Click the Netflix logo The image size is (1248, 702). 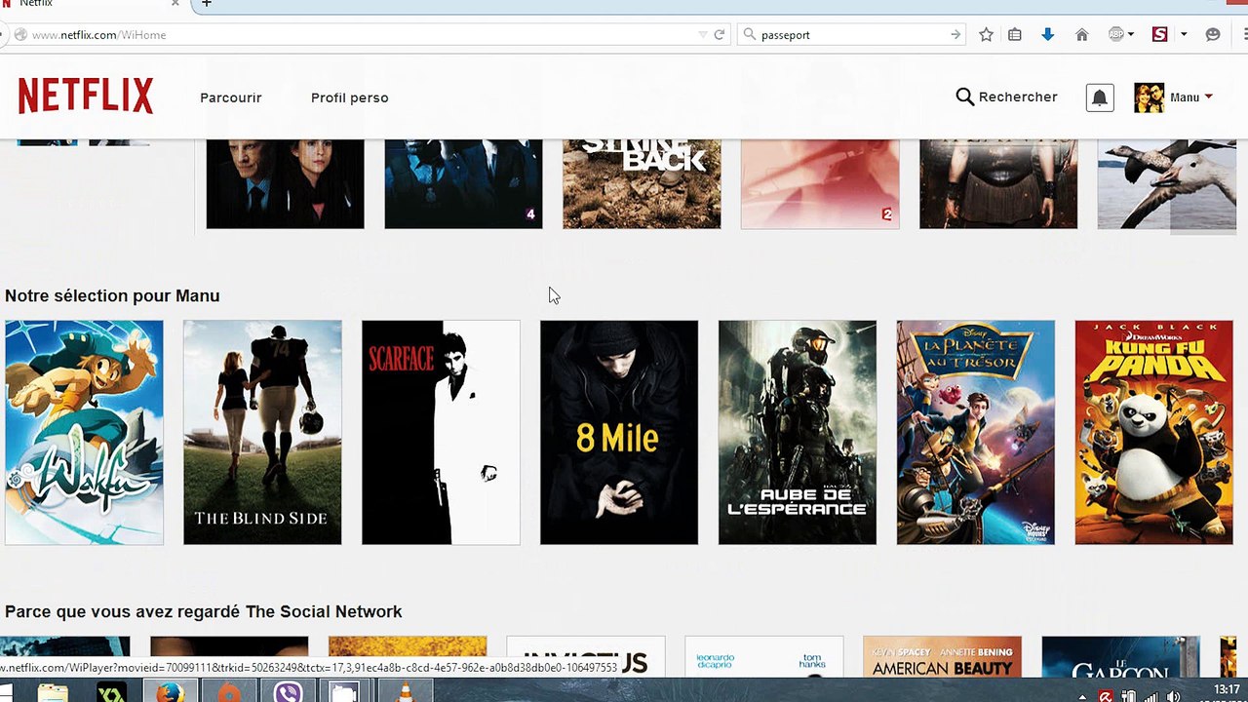(x=86, y=97)
